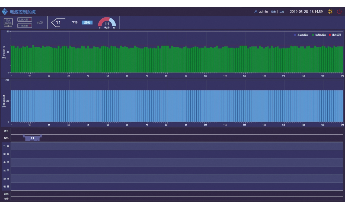Click the admin user avatar icon
The height and width of the screenshot is (209, 345).
[256, 12]
